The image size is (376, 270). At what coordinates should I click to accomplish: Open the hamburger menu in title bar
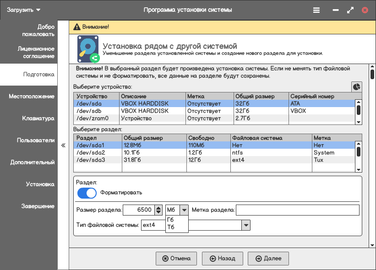(316, 10)
